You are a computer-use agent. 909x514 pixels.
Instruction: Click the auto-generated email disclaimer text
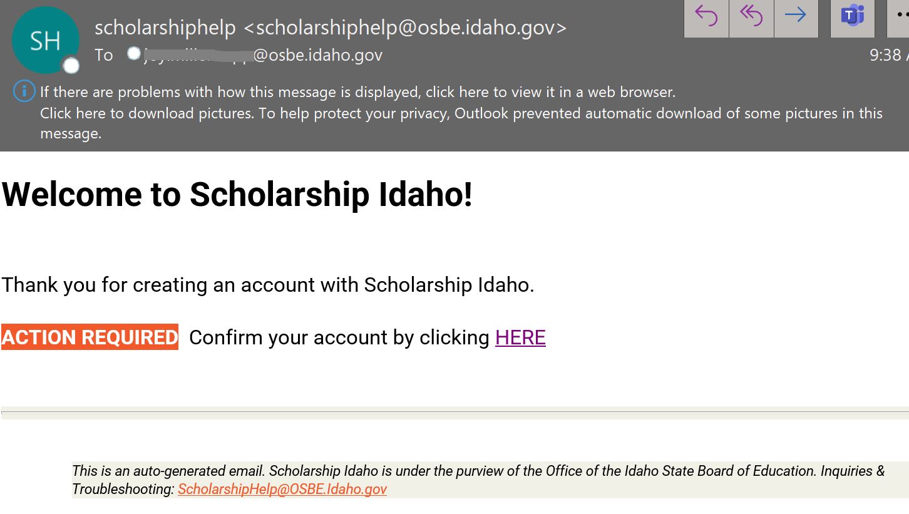point(478,471)
